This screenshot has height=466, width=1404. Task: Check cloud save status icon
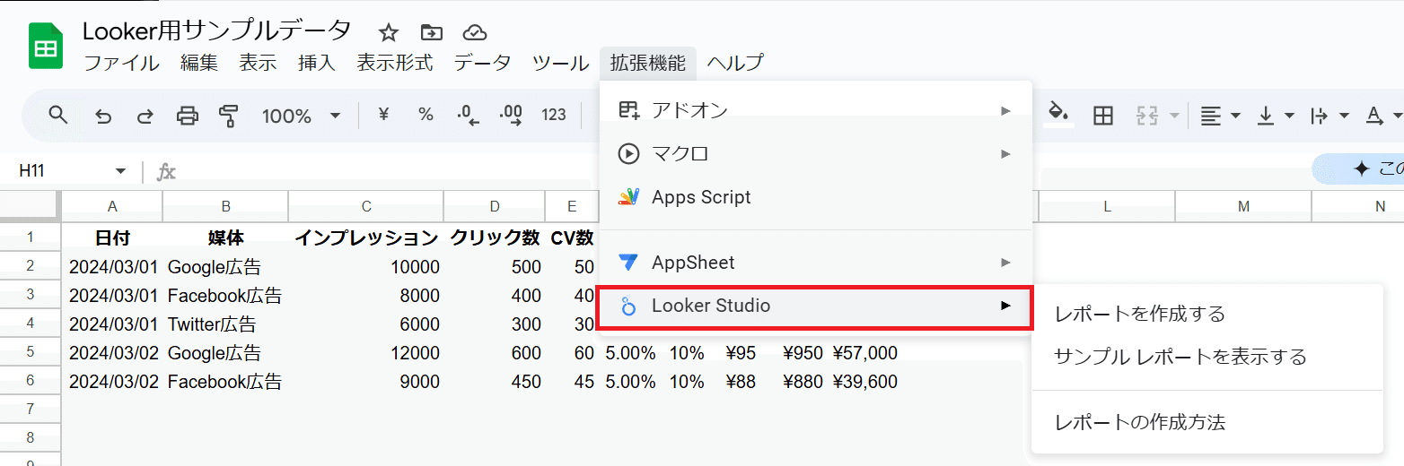tap(474, 33)
